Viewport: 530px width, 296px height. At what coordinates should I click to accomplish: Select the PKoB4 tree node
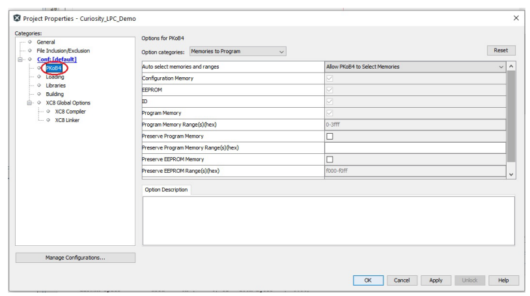click(54, 68)
